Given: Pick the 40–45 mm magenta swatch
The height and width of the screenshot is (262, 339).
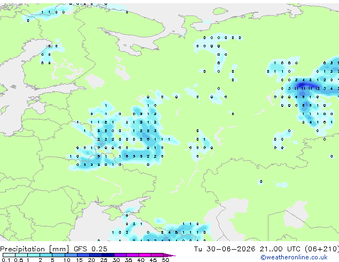Looking at the screenshot, I should 145,255.
